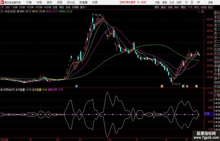Open the 发现 menu
This screenshot has height=141, width=220.
coord(60,2)
